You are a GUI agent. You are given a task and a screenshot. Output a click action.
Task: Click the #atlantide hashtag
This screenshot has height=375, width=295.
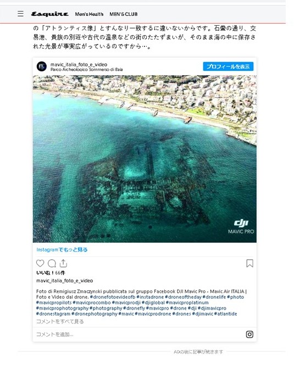[225, 314]
